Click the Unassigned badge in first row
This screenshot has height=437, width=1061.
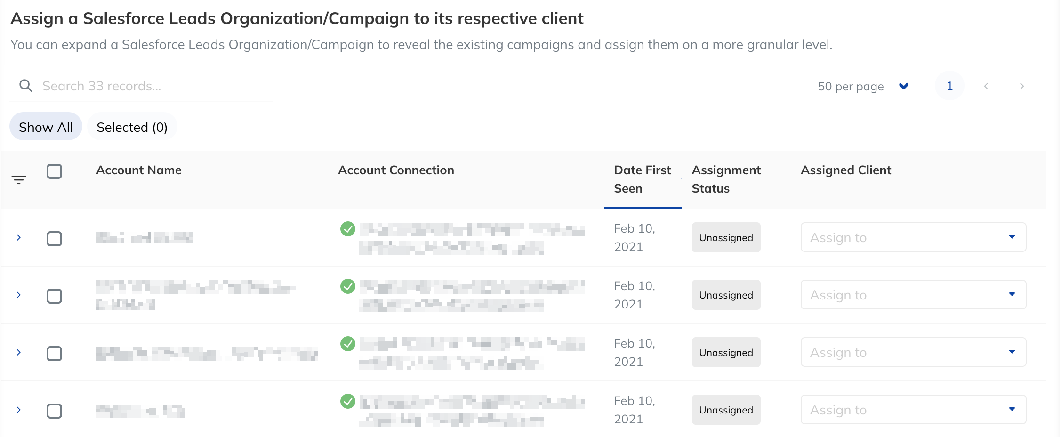[x=726, y=237]
